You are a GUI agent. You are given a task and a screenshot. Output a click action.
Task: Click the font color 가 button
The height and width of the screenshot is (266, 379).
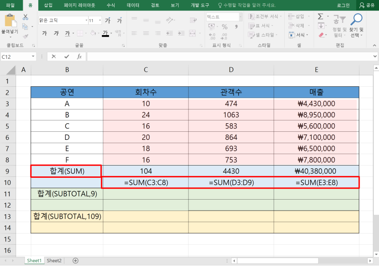click(105, 33)
